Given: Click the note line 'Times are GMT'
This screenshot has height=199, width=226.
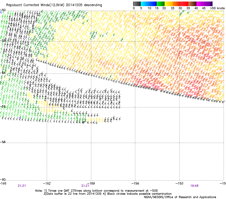Looking at the screenshot, I should tap(59, 191).
